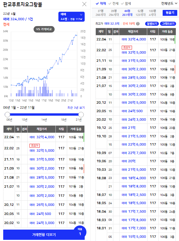Click 매매 22억 6,000 in right table
Image resolution: width=179 pixels, height=241 pixels.
coord(134,144)
